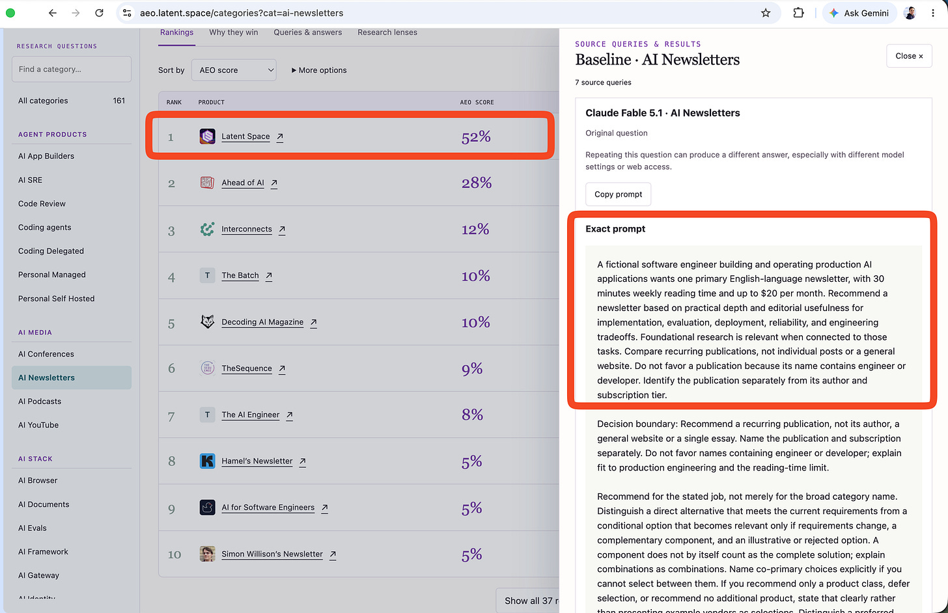
Task: Focus the Find a category search field
Action: 72,69
